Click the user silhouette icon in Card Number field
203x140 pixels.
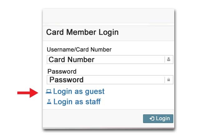click(x=169, y=59)
